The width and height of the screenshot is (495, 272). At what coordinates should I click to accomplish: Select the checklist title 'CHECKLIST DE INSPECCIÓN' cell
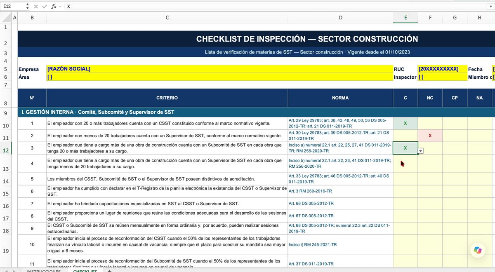(x=307, y=39)
